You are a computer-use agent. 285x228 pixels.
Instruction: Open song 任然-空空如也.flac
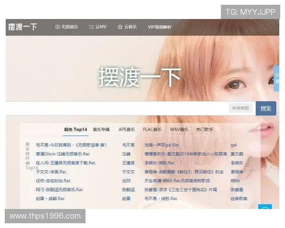pyautogui.click(x=53, y=180)
